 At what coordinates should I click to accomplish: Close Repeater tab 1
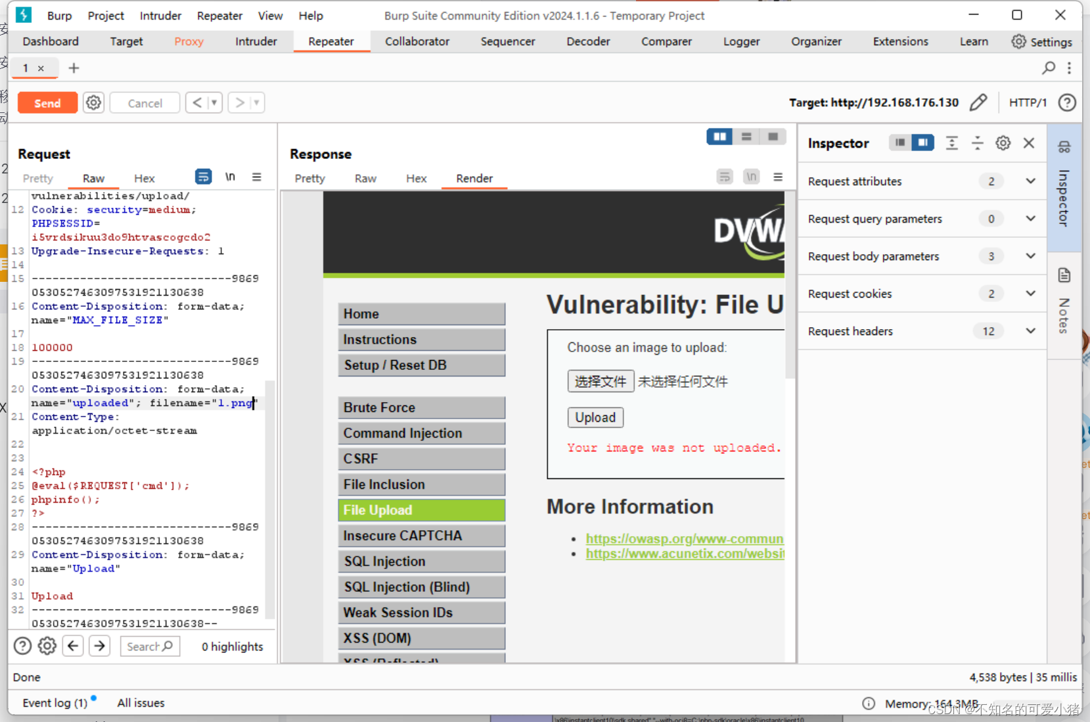(x=41, y=68)
